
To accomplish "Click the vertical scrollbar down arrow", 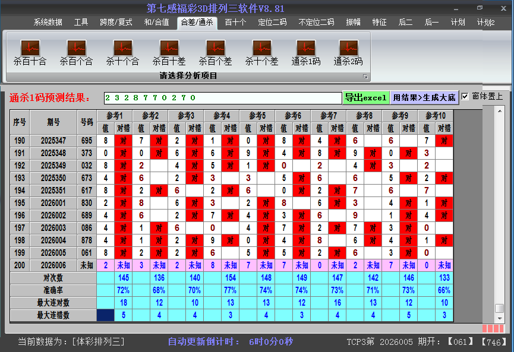I will click(x=499, y=318).
